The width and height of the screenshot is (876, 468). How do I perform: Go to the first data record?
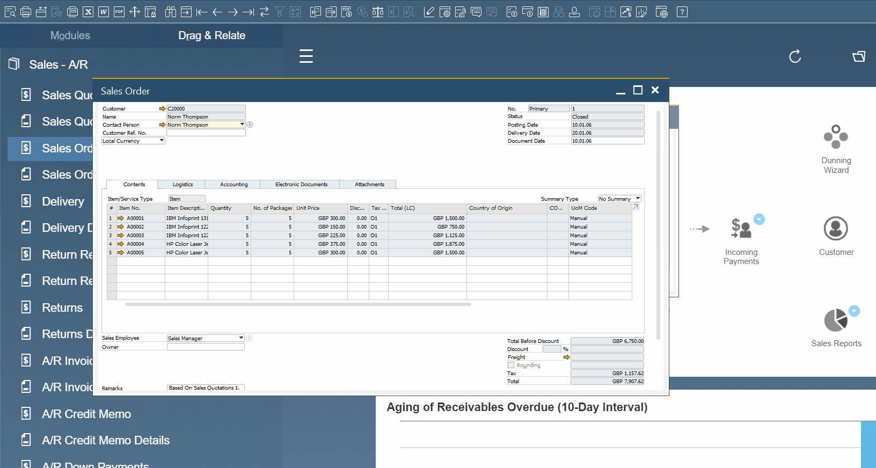202,12
